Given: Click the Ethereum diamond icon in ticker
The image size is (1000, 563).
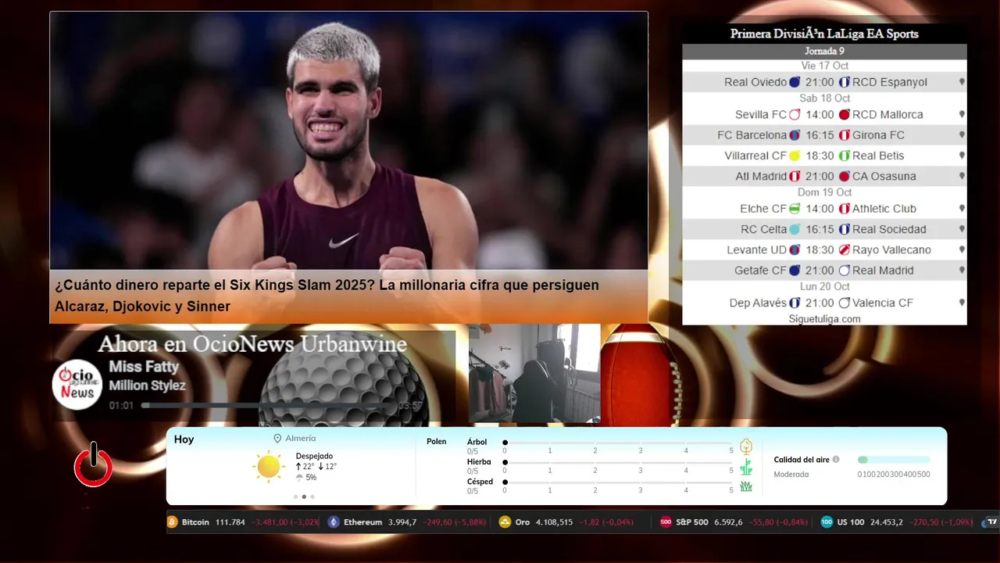Looking at the screenshot, I should click(x=334, y=522).
